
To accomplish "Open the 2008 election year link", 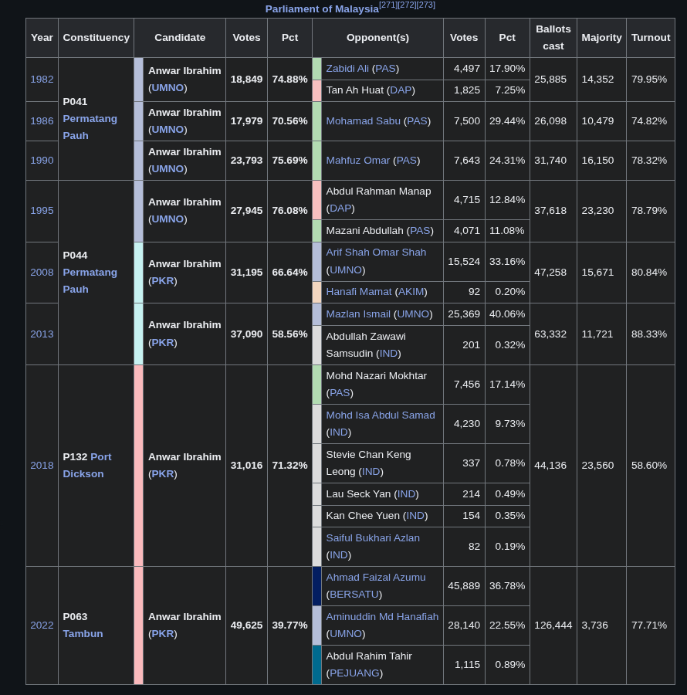I will pos(42,272).
